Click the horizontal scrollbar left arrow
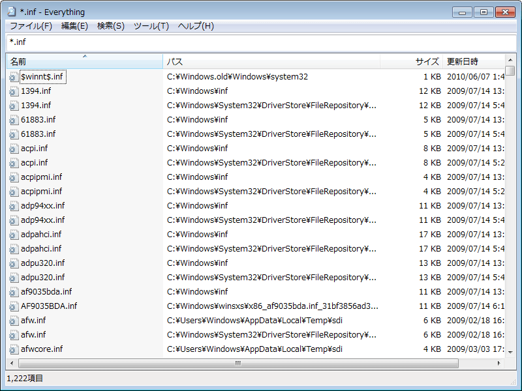 pyautogui.click(x=12, y=363)
